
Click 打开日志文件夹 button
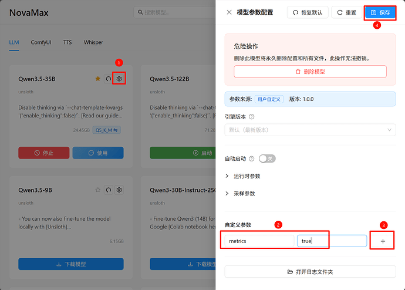[310, 272]
